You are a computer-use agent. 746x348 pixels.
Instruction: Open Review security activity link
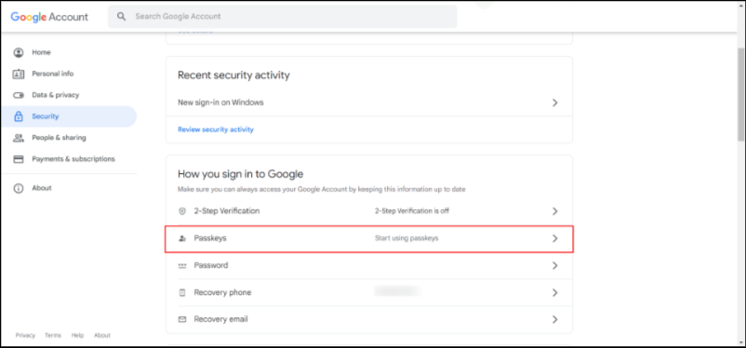[x=216, y=129]
